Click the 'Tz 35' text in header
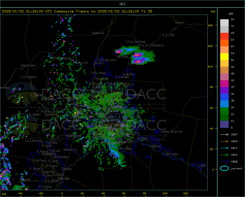 click(146, 11)
